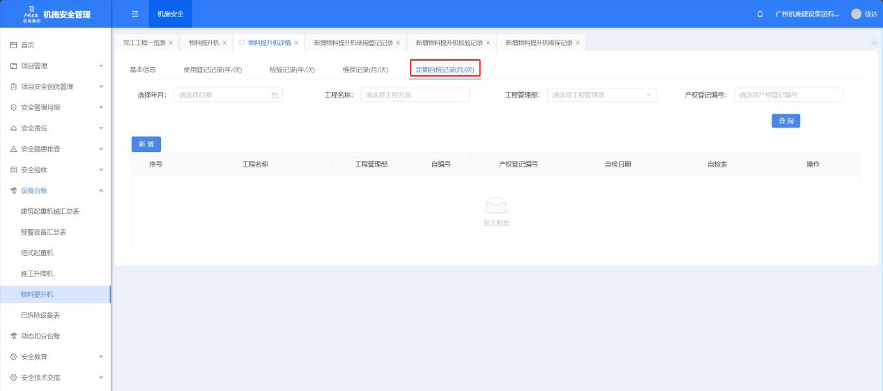This screenshot has height=391, width=883.
Task: Open the 工程管理部 dropdown
Action: click(601, 95)
